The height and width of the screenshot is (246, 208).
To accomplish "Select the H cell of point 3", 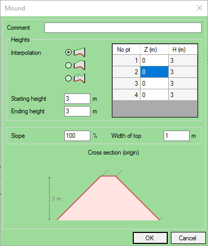I will tap(183, 84).
